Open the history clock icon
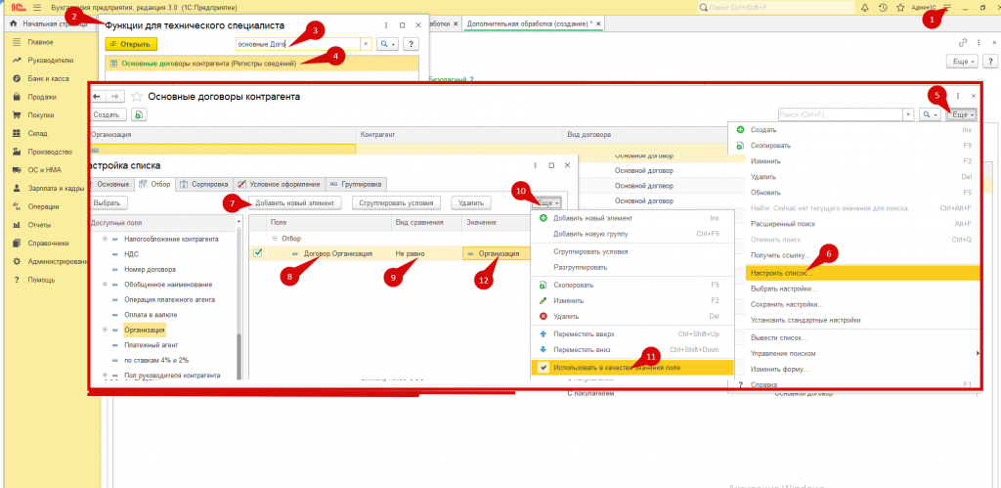Viewport: 1001px width, 488px height. tap(883, 8)
